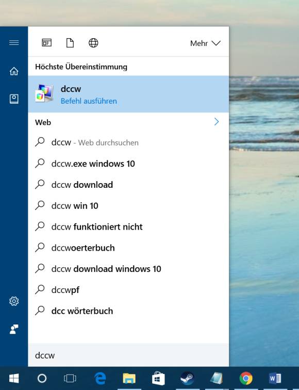The height and width of the screenshot is (390, 299).
Task: Go to Cortana Home in sidebar
Action: (14, 71)
